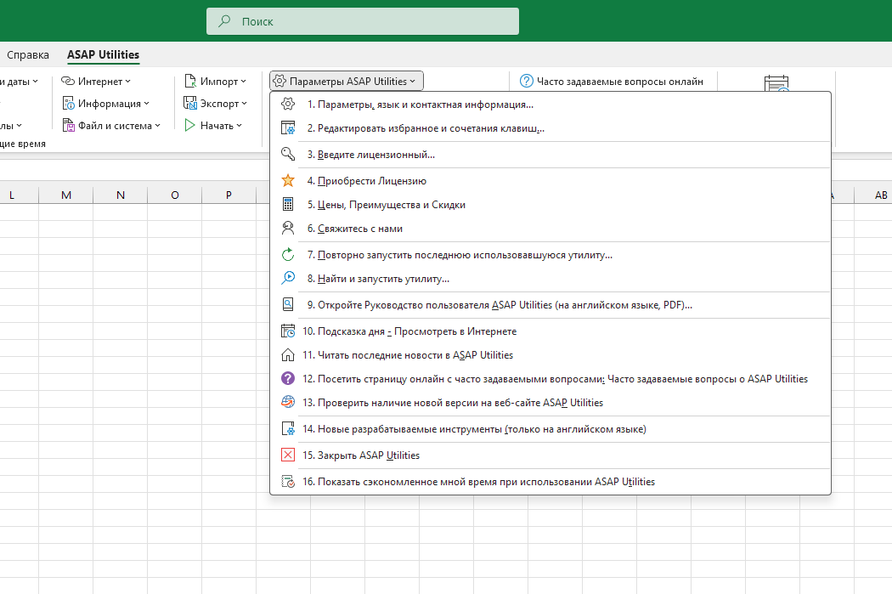The image size is (892, 594).
Task: Click the gear icon beside menu item 1
Action: pyautogui.click(x=288, y=105)
